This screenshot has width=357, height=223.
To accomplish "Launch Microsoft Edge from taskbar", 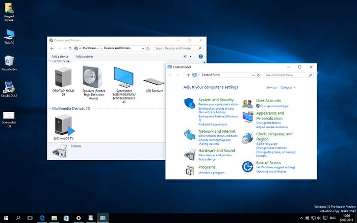I will coord(43,218).
